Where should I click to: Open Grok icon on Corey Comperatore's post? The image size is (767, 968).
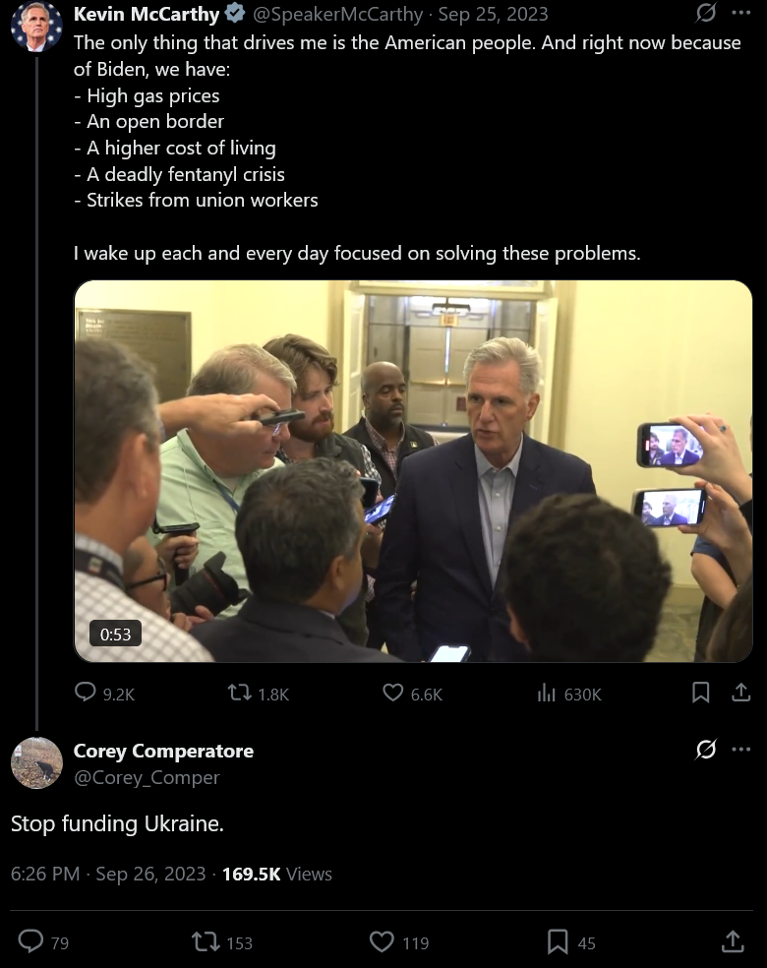point(705,750)
